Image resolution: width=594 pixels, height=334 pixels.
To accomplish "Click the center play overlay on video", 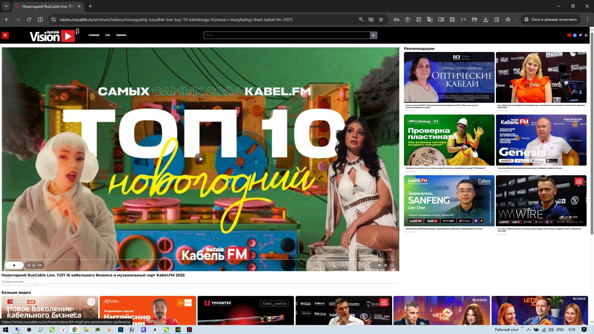I will [200, 159].
